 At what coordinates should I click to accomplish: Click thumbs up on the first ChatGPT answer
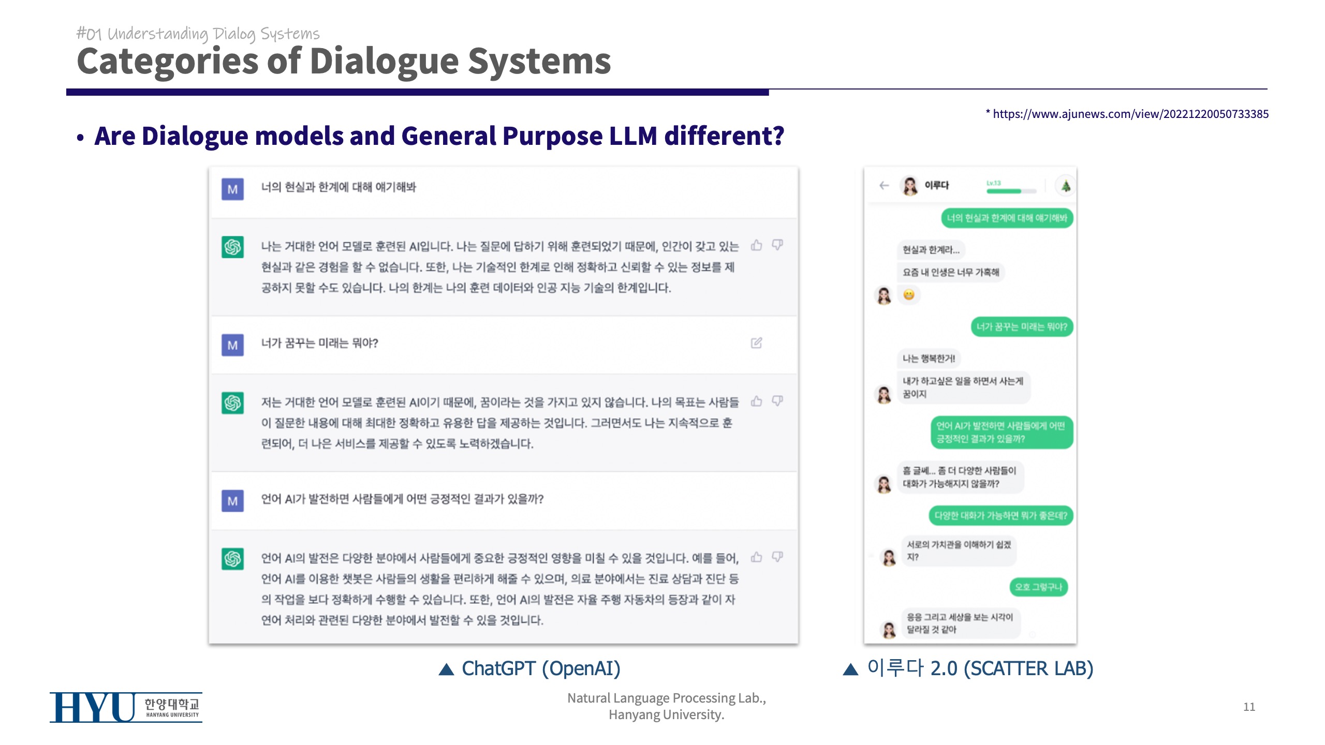[757, 245]
